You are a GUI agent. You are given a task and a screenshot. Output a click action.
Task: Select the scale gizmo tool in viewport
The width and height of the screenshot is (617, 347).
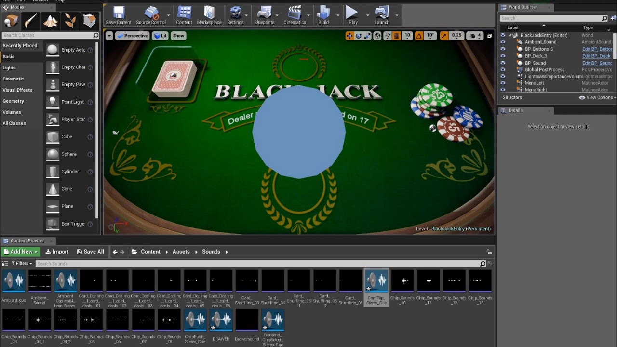coord(367,36)
